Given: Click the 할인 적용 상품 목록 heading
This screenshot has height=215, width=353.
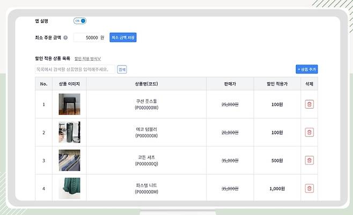Looking at the screenshot, I should pos(53,59).
